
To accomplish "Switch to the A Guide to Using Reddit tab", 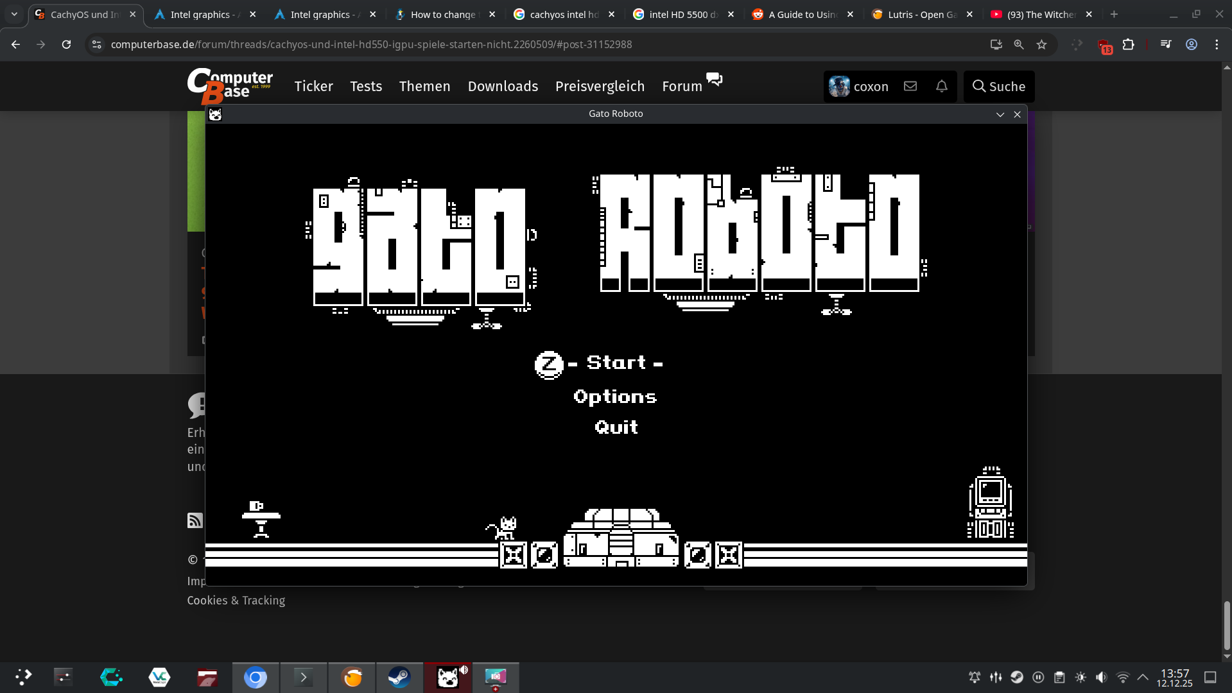I will pos(803,14).
